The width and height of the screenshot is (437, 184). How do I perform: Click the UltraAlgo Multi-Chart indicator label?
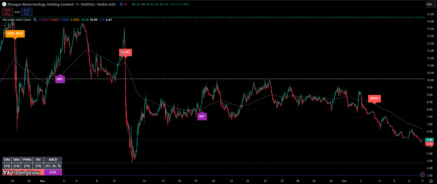tap(16, 20)
